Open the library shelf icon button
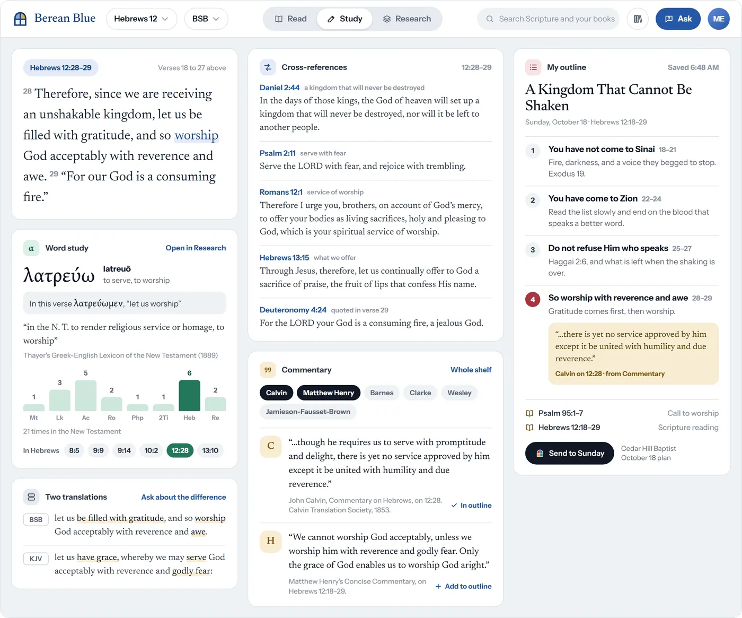The image size is (742, 618). coord(638,19)
